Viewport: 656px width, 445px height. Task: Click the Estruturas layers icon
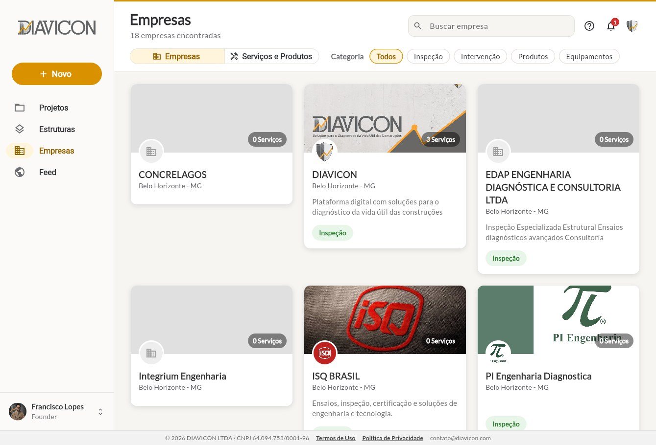point(20,129)
